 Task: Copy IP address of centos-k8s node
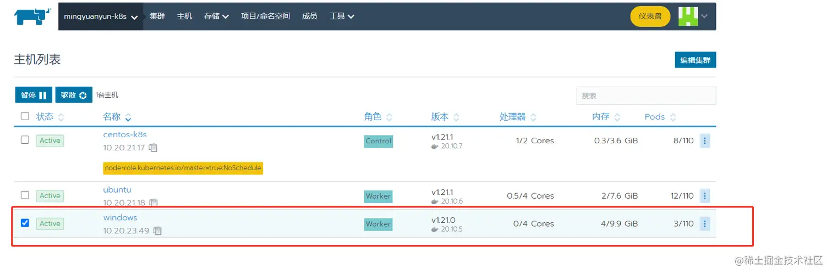[154, 148]
